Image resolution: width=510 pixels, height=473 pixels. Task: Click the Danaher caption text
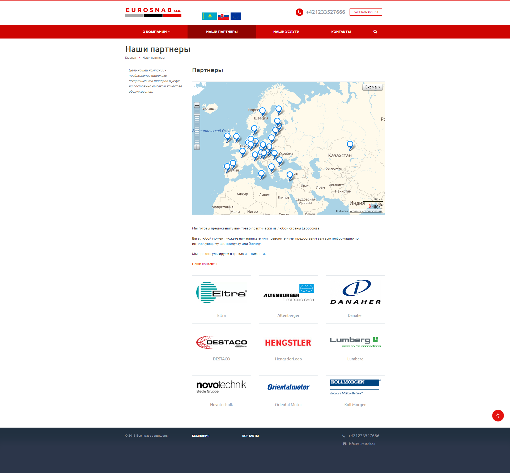[355, 316]
